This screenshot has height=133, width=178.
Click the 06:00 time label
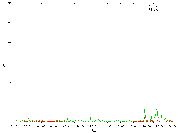(54, 126)
